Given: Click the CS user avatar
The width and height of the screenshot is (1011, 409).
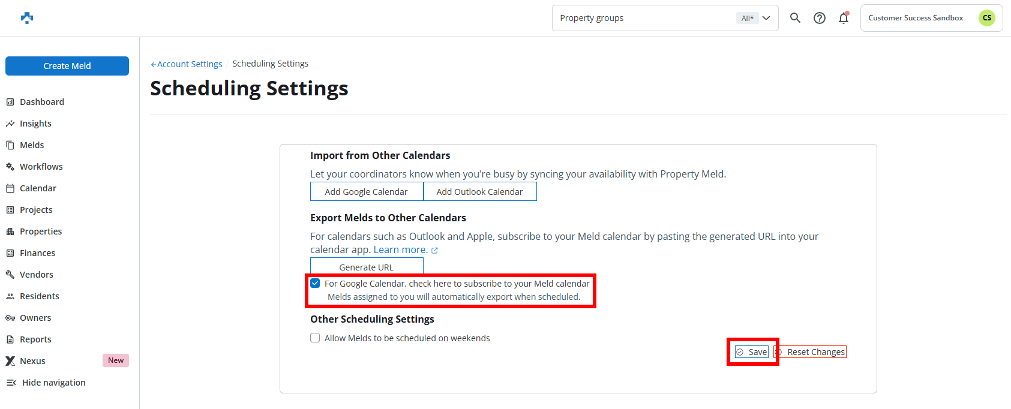Looking at the screenshot, I should tap(986, 18).
